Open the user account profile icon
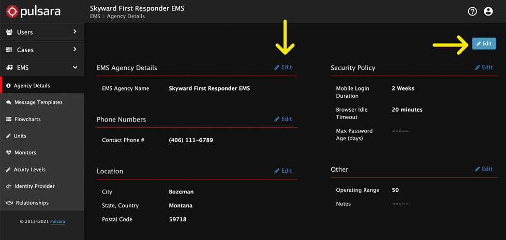506x240 pixels. click(x=488, y=11)
